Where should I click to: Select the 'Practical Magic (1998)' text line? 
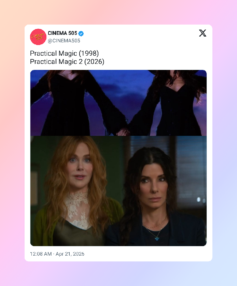point(64,54)
